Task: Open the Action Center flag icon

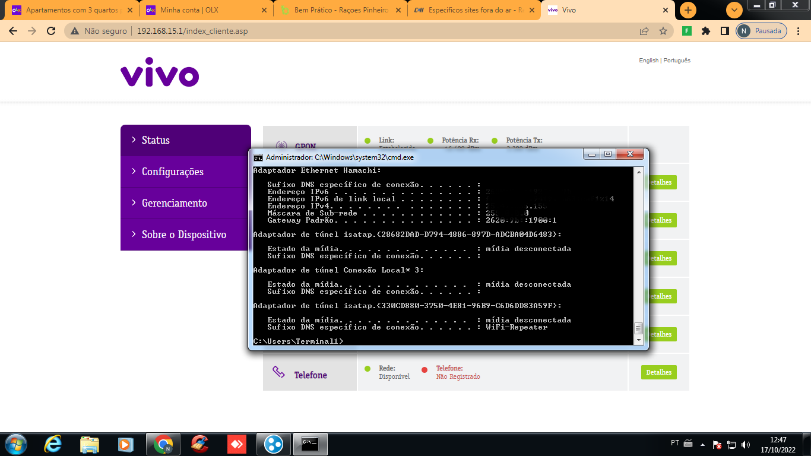Action: [717, 444]
